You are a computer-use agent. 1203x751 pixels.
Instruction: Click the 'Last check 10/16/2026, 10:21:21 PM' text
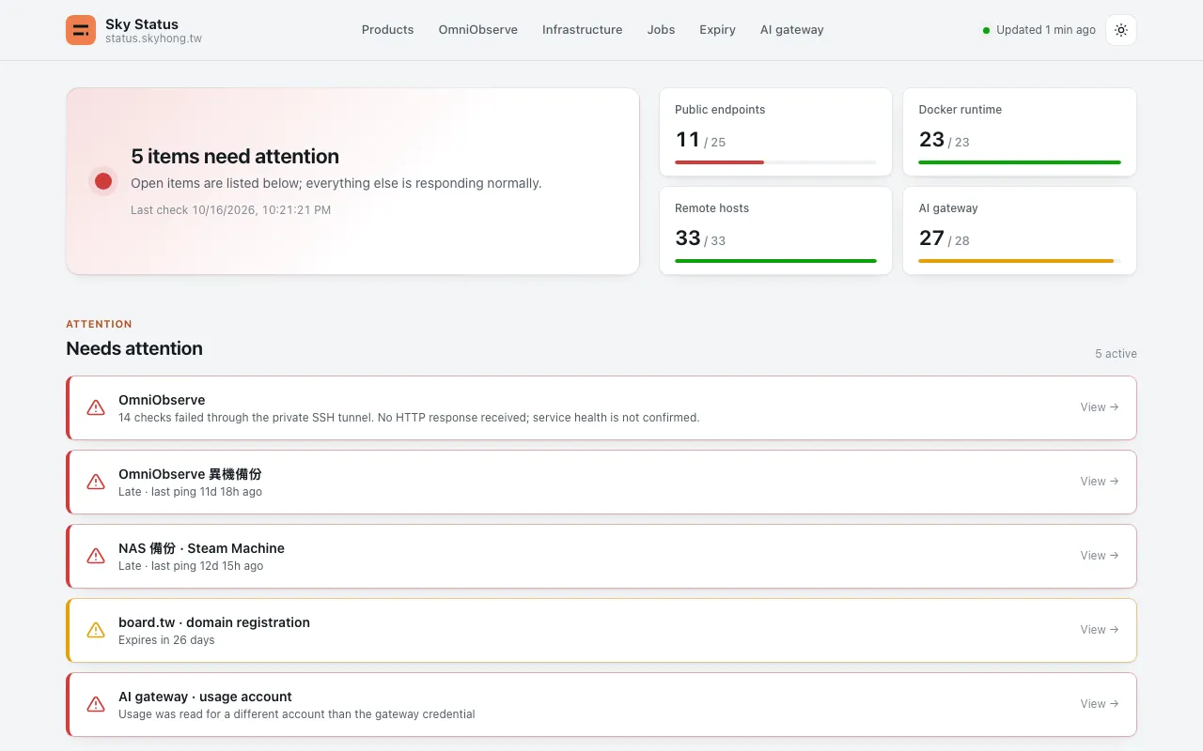pos(231,210)
